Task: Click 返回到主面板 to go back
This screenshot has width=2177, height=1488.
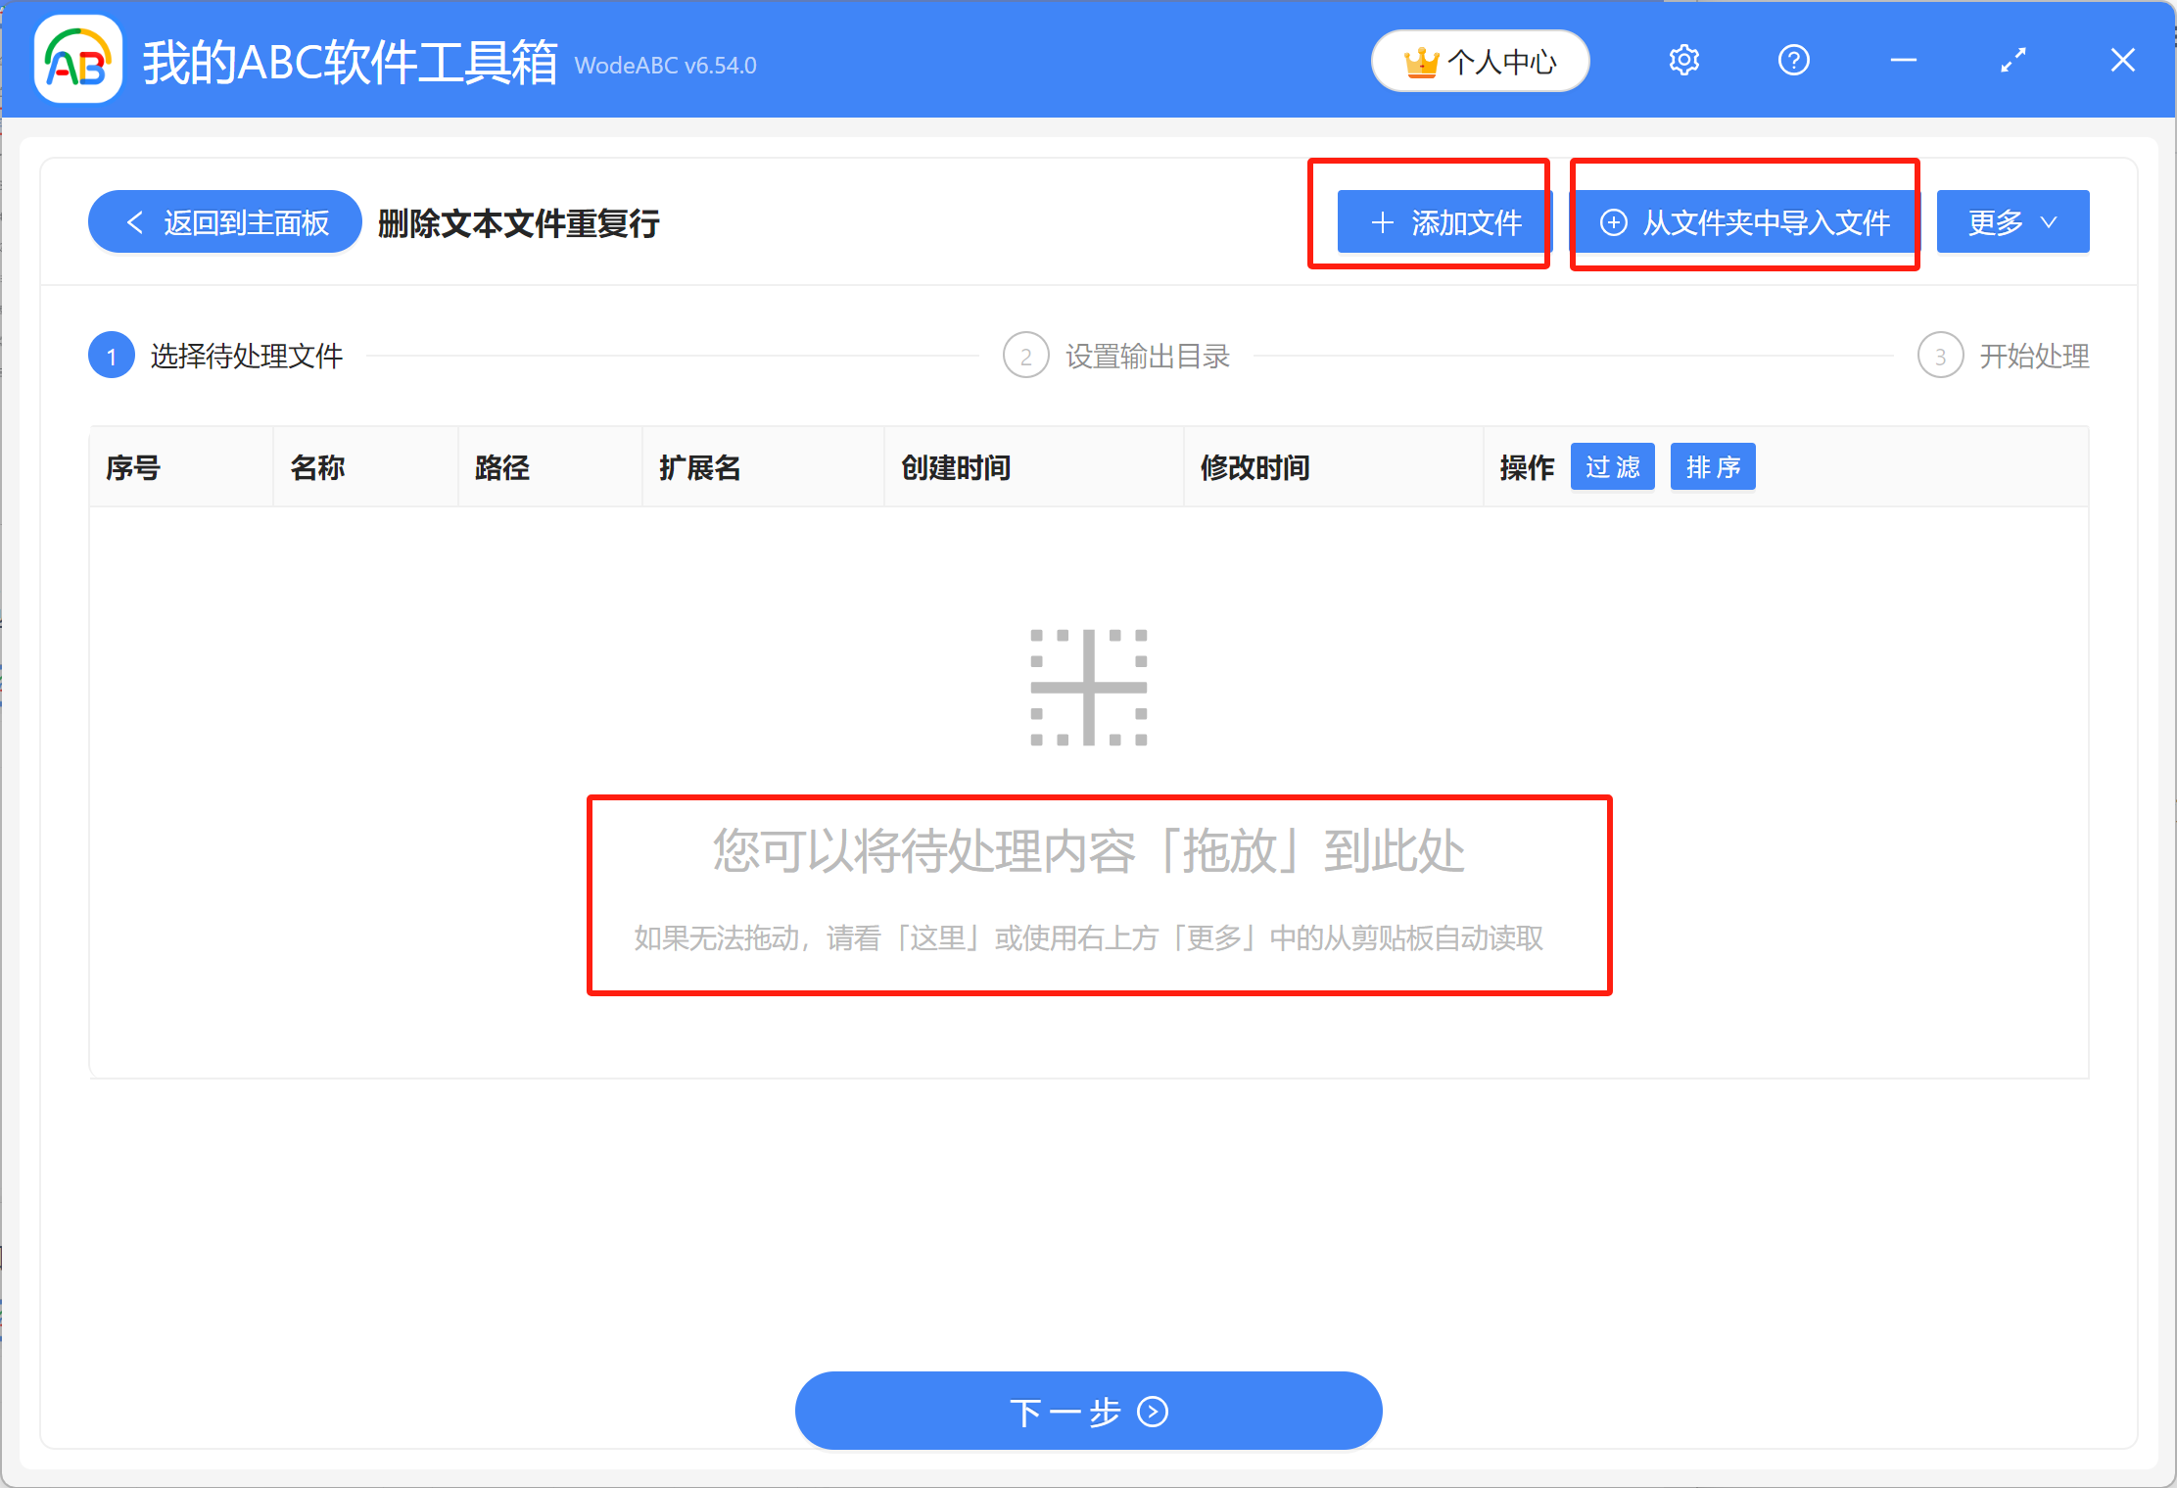Action: pos(225,221)
